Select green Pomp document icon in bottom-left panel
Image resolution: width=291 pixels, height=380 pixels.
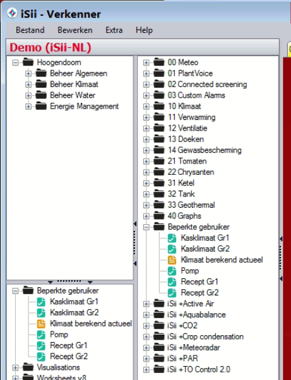point(41,335)
